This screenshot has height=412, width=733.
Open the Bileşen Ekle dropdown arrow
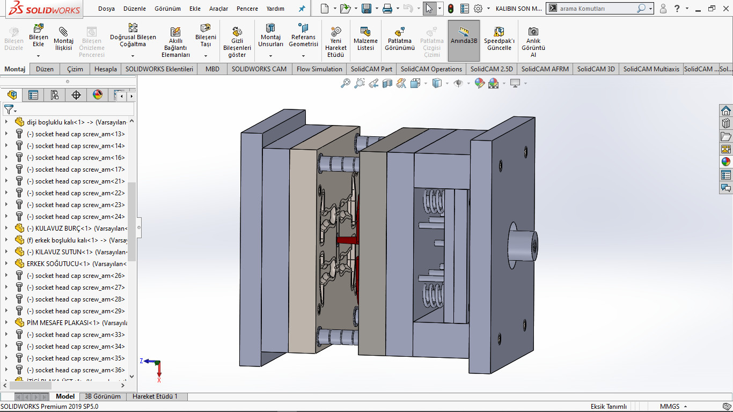38,56
